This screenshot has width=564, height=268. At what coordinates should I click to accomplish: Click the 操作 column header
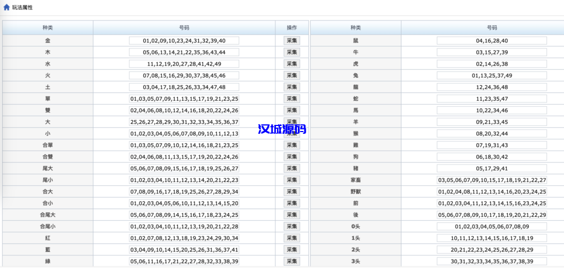point(291,28)
